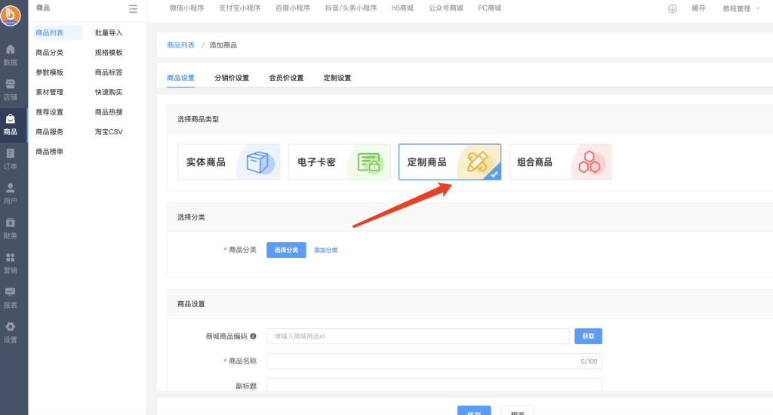Switch to the 分销价设置 tab
Viewport: 773px width, 415px height.
click(x=232, y=78)
